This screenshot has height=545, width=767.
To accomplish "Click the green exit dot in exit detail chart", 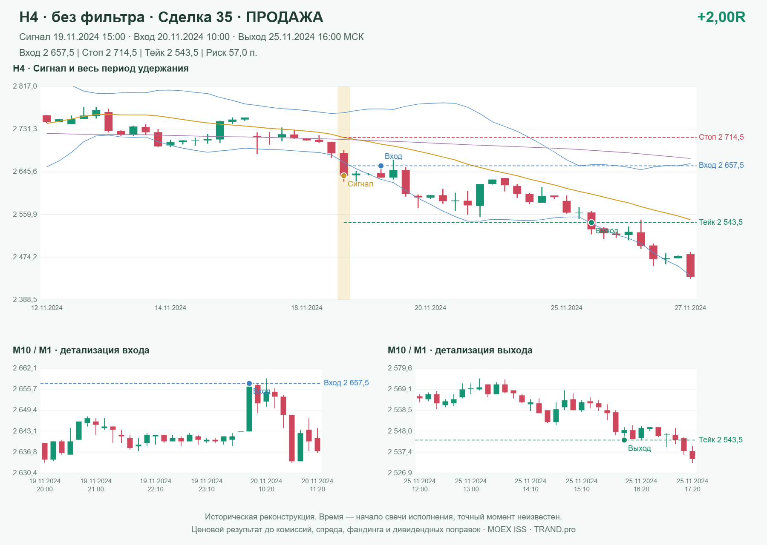I will [x=624, y=440].
